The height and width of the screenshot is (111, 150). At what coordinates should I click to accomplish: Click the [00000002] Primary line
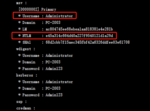point(37,9)
